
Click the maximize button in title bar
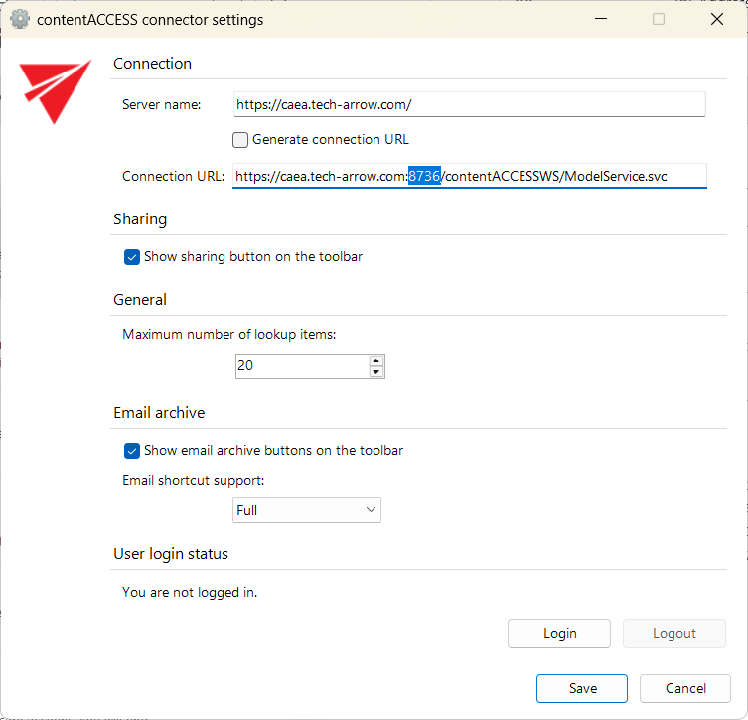click(659, 19)
